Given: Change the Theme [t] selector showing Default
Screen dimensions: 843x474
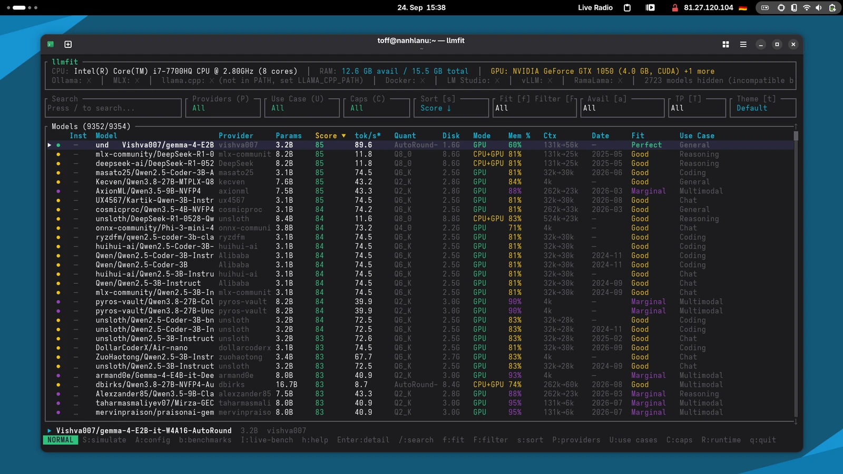Looking at the screenshot, I should tap(763, 108).
